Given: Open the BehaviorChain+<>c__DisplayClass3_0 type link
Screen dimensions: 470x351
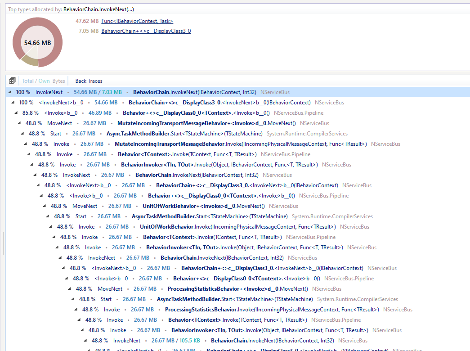Looking at the screenshot, I should pos(146,31).
